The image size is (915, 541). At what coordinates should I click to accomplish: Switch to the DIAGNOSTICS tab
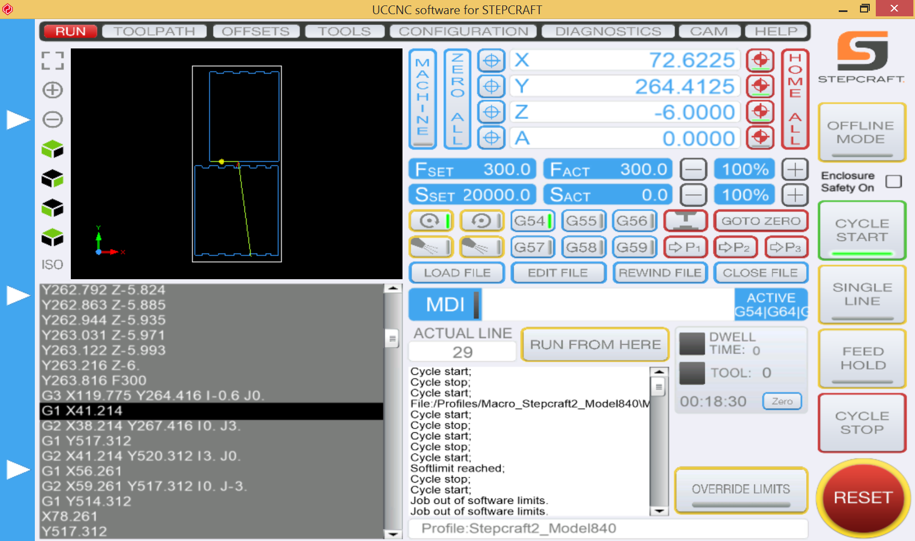pos(608,32)
